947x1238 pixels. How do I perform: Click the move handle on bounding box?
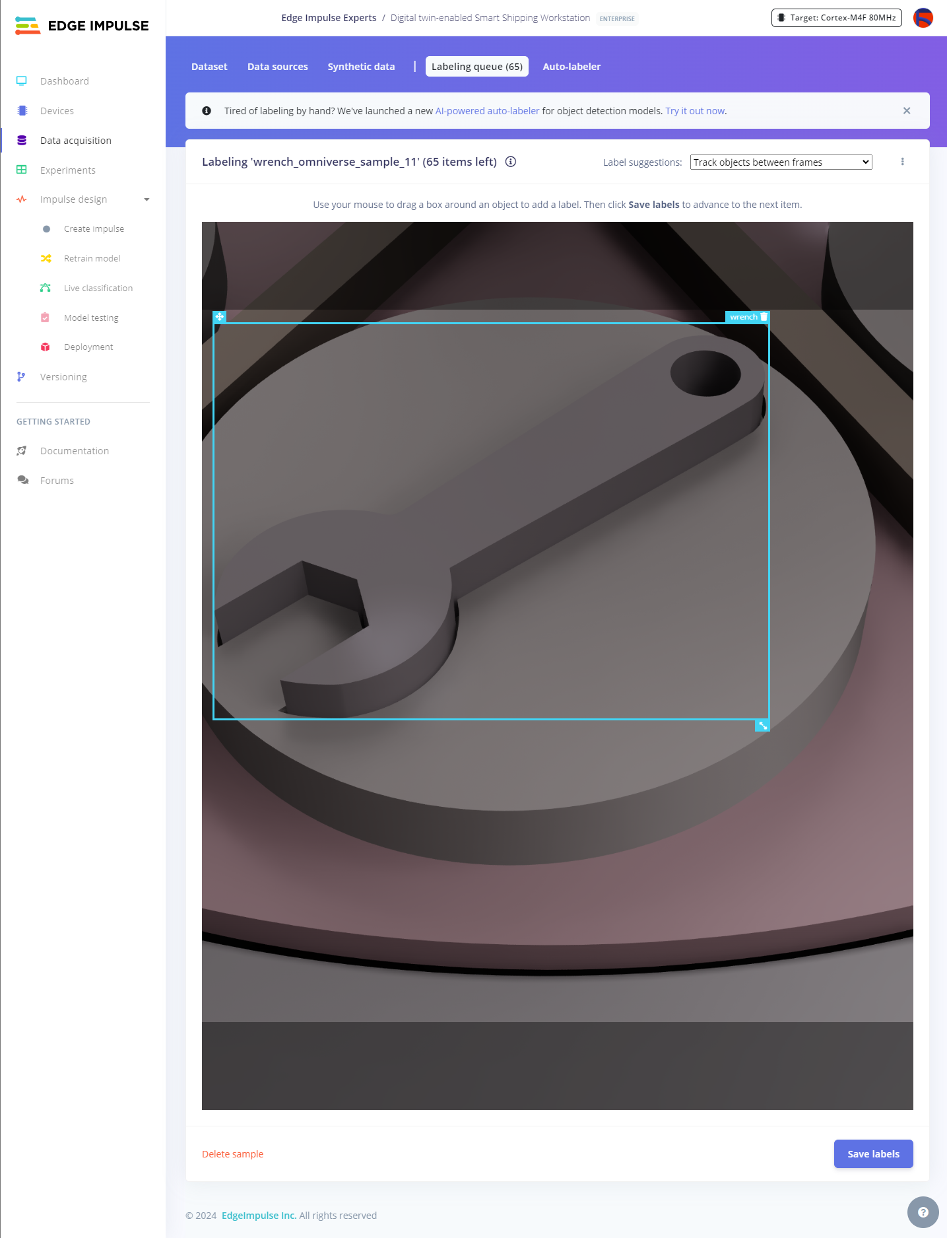220,317
